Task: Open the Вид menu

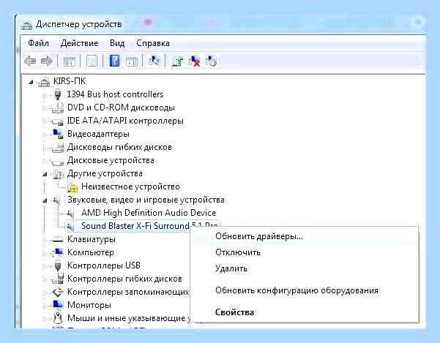Action: (x=117, y=43)
